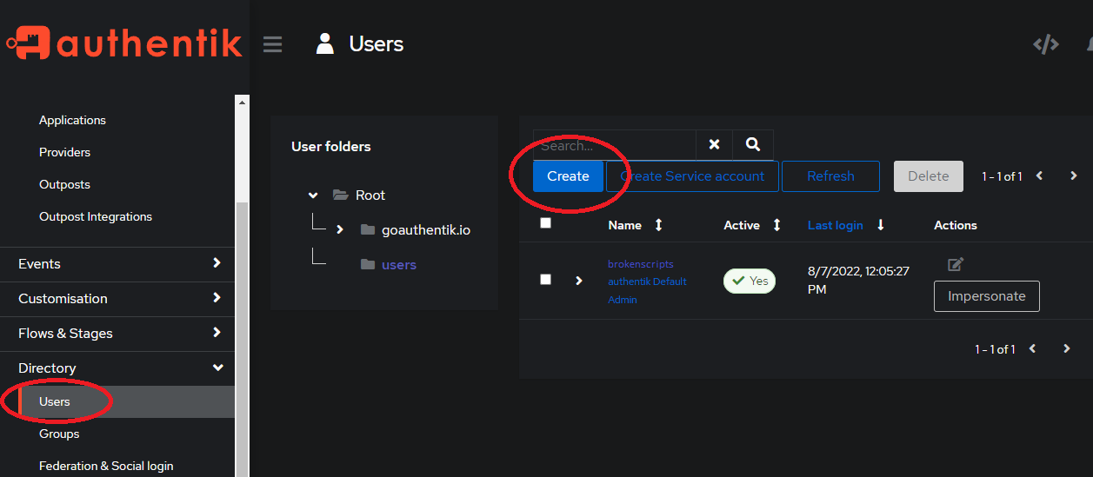
Task: Click Create Service account button
Action: pos(692,176)
